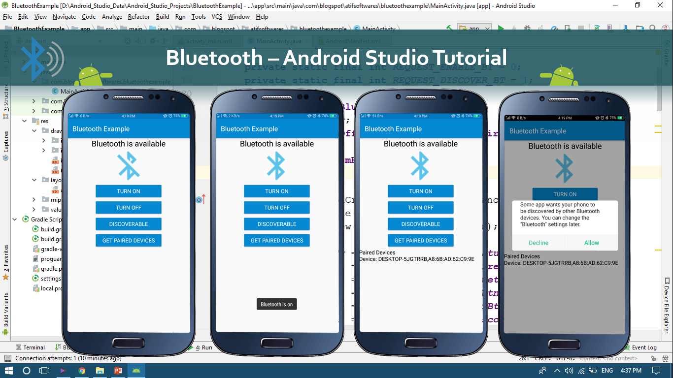Run the app using the green Run icon
Screen dimensions: 673x378
[x=501, y=28]
